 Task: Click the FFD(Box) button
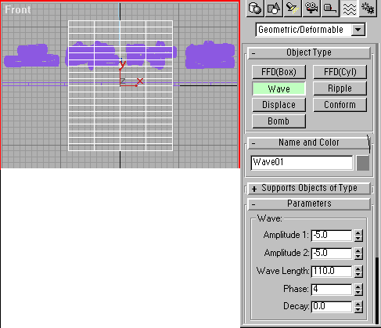pos(279,72)
